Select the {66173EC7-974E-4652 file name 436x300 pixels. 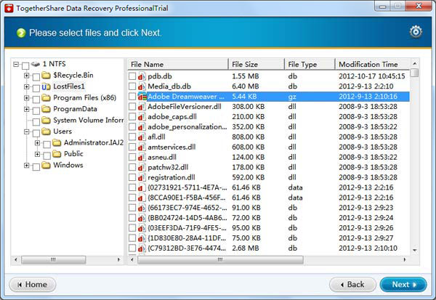[187, 208]
